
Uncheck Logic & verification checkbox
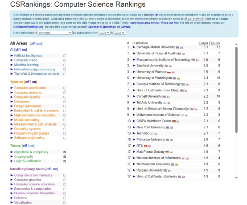[x=65, y=161]
